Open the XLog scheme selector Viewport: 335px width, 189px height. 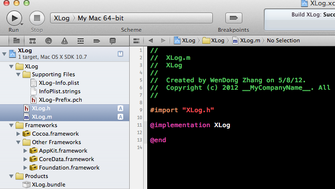point(62,18)
